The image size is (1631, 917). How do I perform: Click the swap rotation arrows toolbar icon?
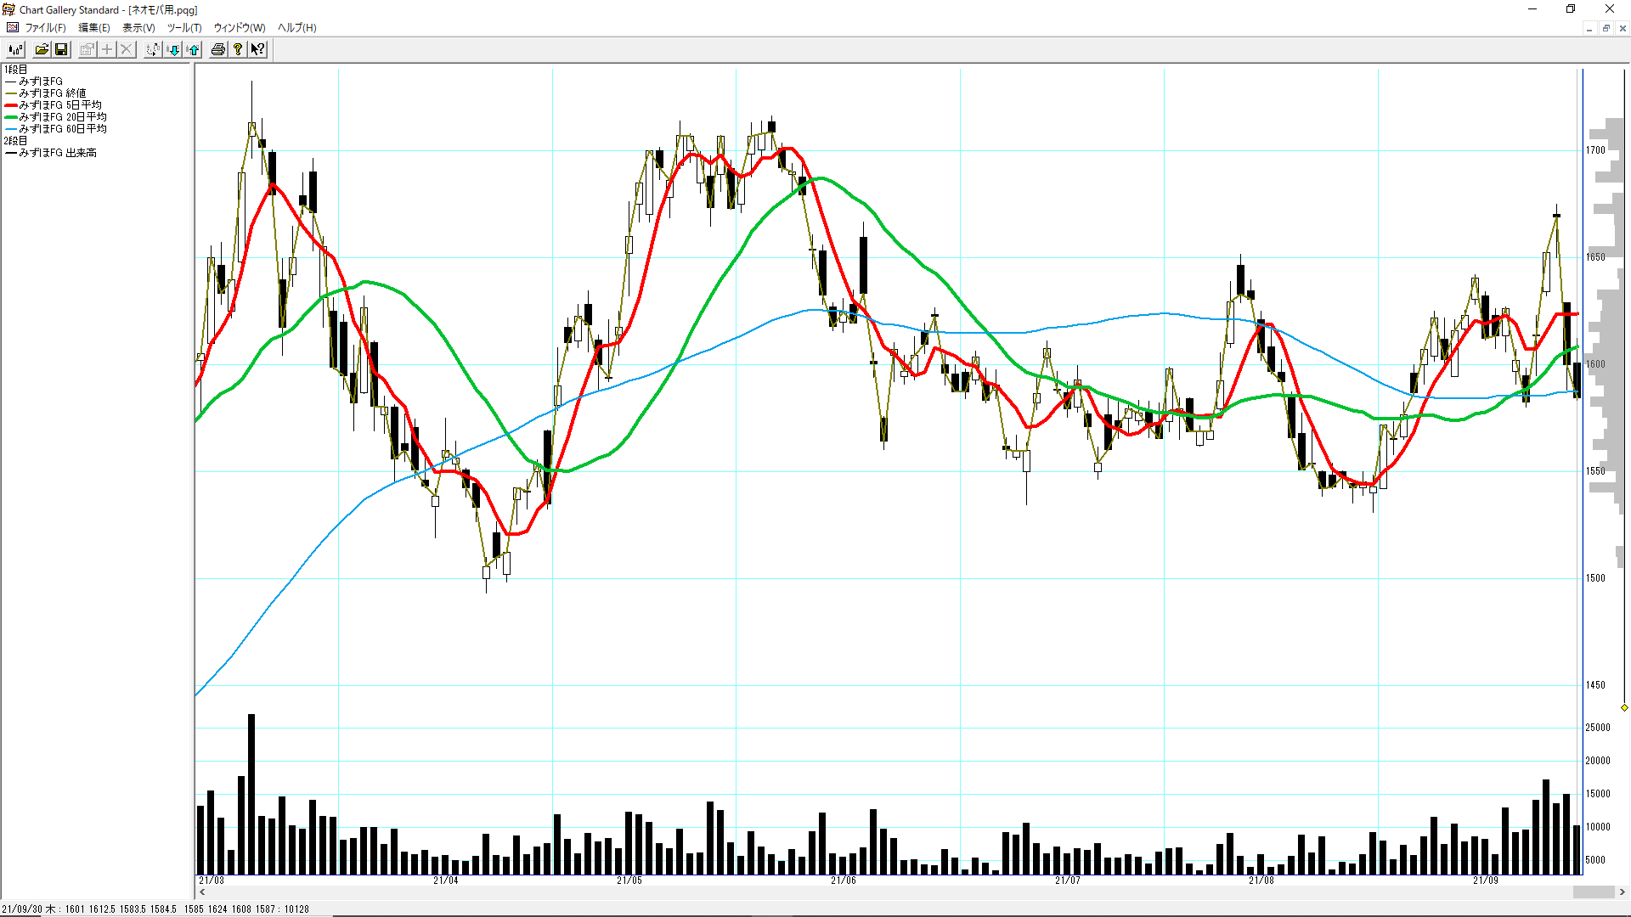tap(152, 49)
